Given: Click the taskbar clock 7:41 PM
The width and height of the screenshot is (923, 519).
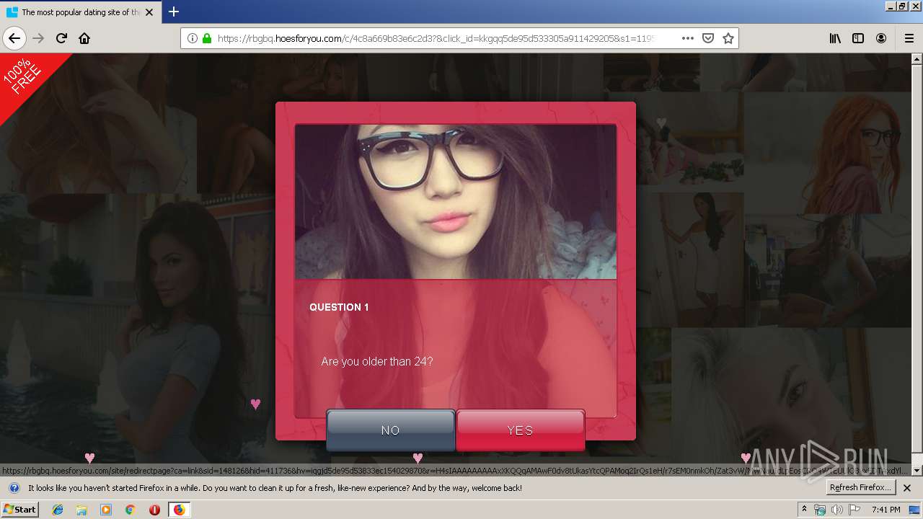Looking at the screenshot, I should pos(886,510).
